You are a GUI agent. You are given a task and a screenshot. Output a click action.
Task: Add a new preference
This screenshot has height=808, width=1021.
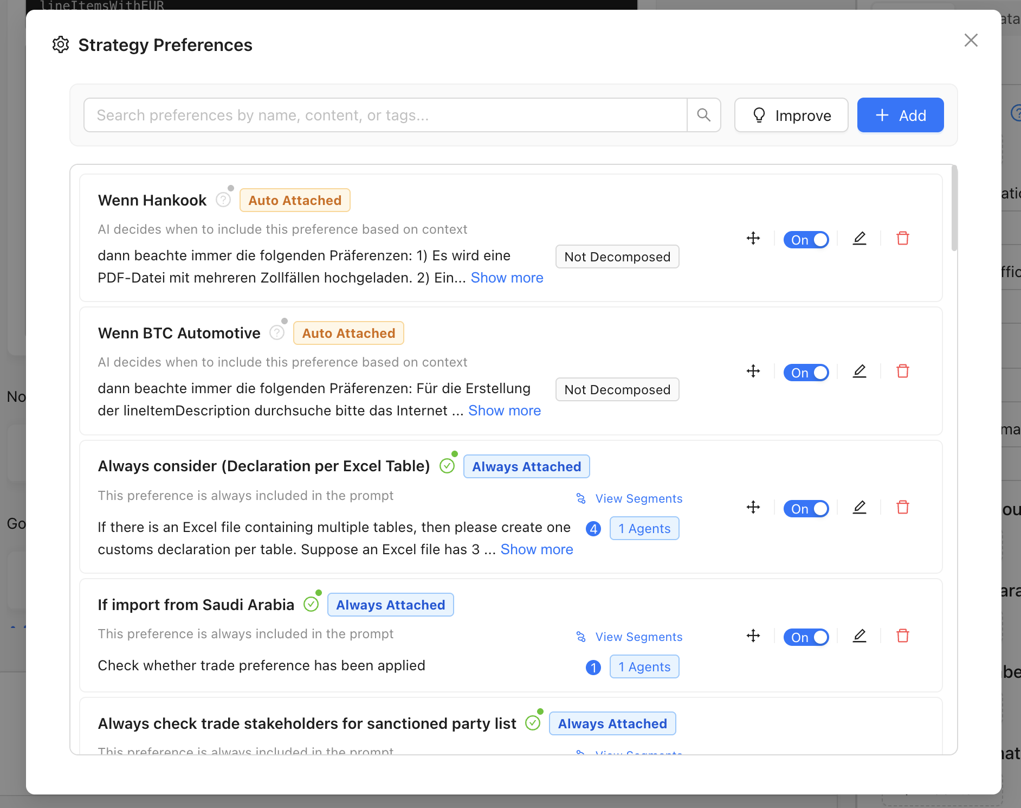900,115
